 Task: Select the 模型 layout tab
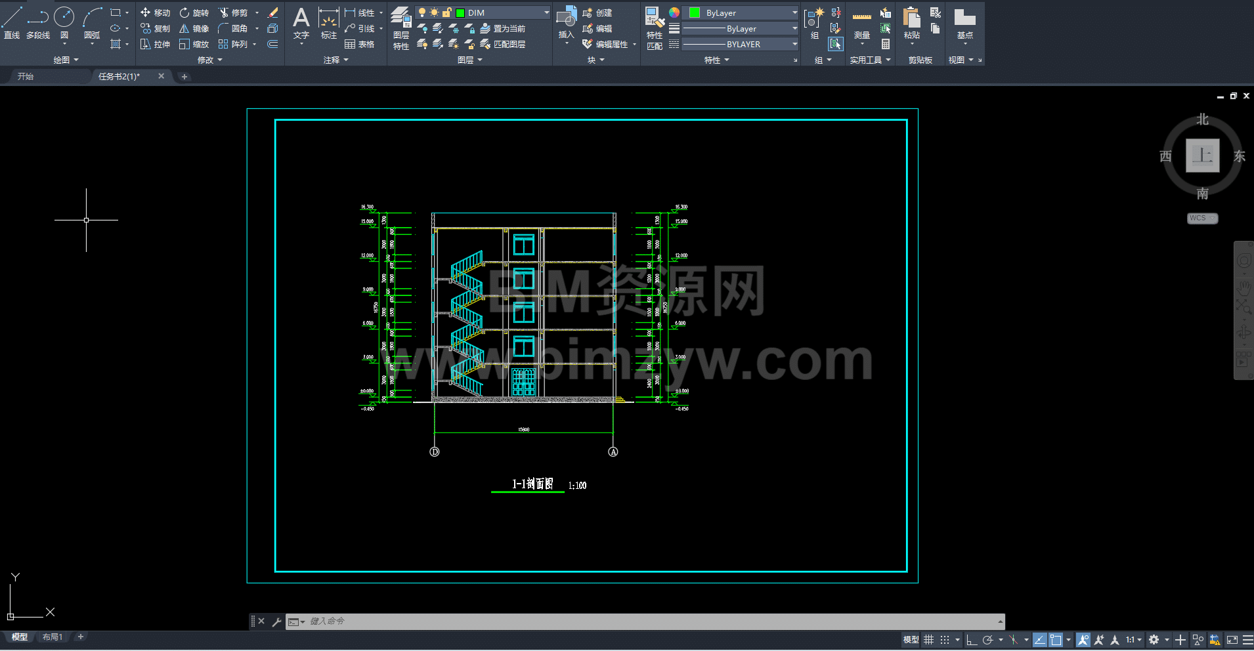click(20, 637)
